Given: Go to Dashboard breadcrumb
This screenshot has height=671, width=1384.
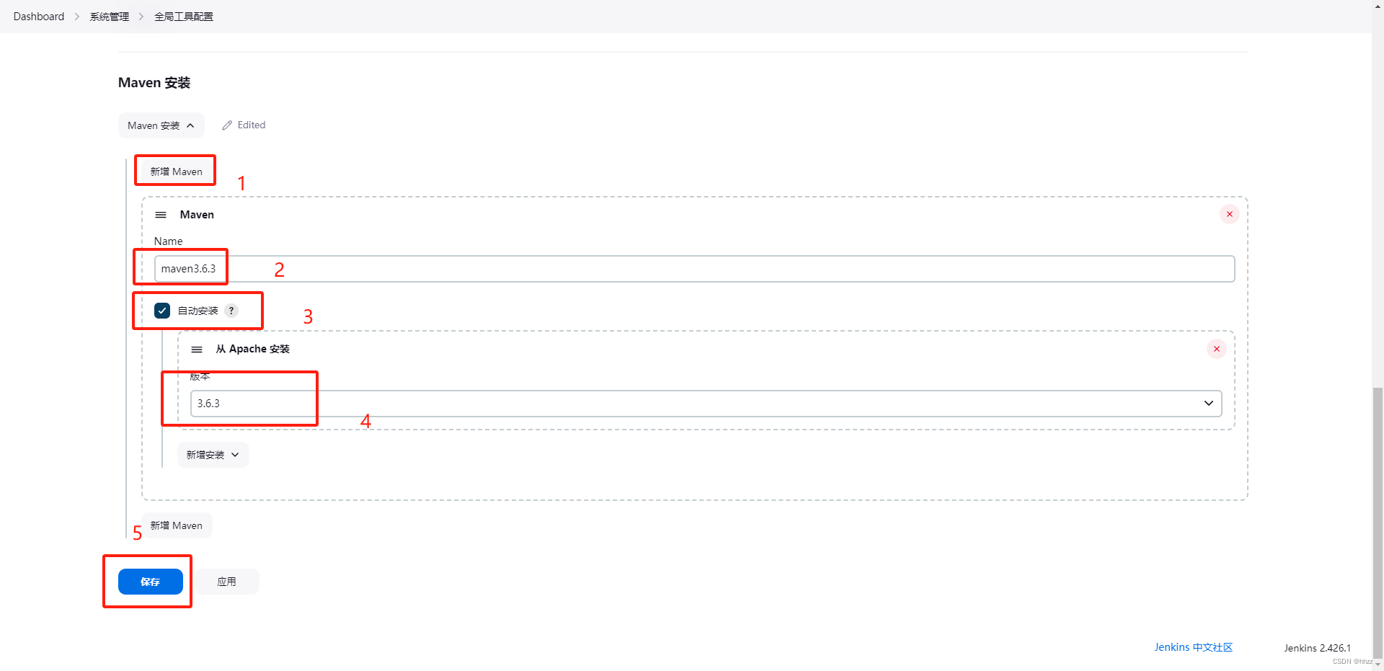Looking at the screenshot, I should coord(39,17).
